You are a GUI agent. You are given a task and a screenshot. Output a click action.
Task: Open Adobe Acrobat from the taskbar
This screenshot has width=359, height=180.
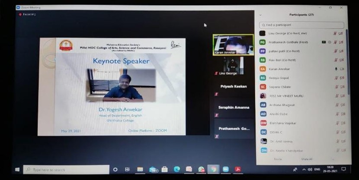(x=237, y=170)
